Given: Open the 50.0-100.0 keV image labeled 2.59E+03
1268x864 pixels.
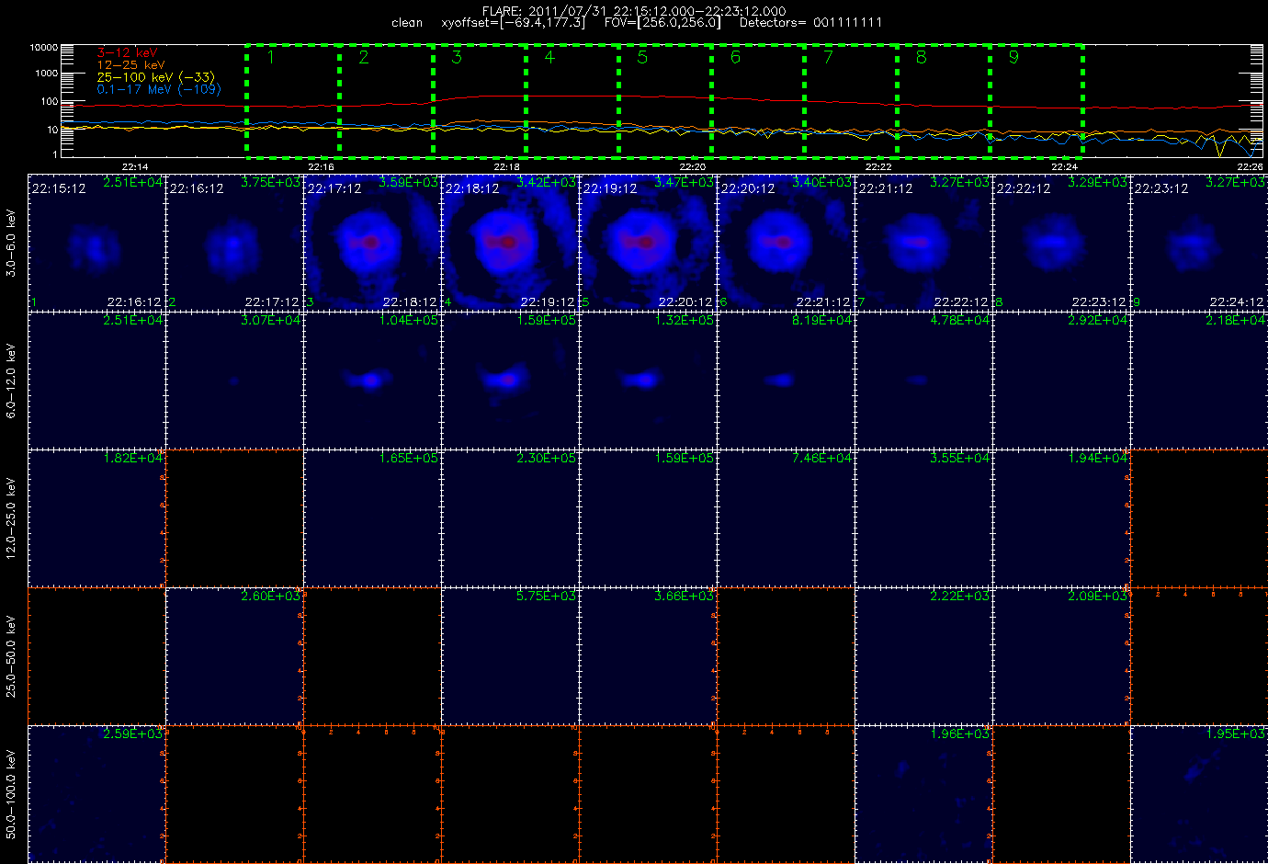Looking at the screenshot, I should (96, 794).
